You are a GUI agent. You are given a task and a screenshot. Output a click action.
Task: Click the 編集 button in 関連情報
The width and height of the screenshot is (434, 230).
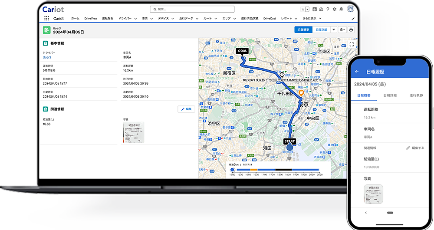(x=186, y=109)
